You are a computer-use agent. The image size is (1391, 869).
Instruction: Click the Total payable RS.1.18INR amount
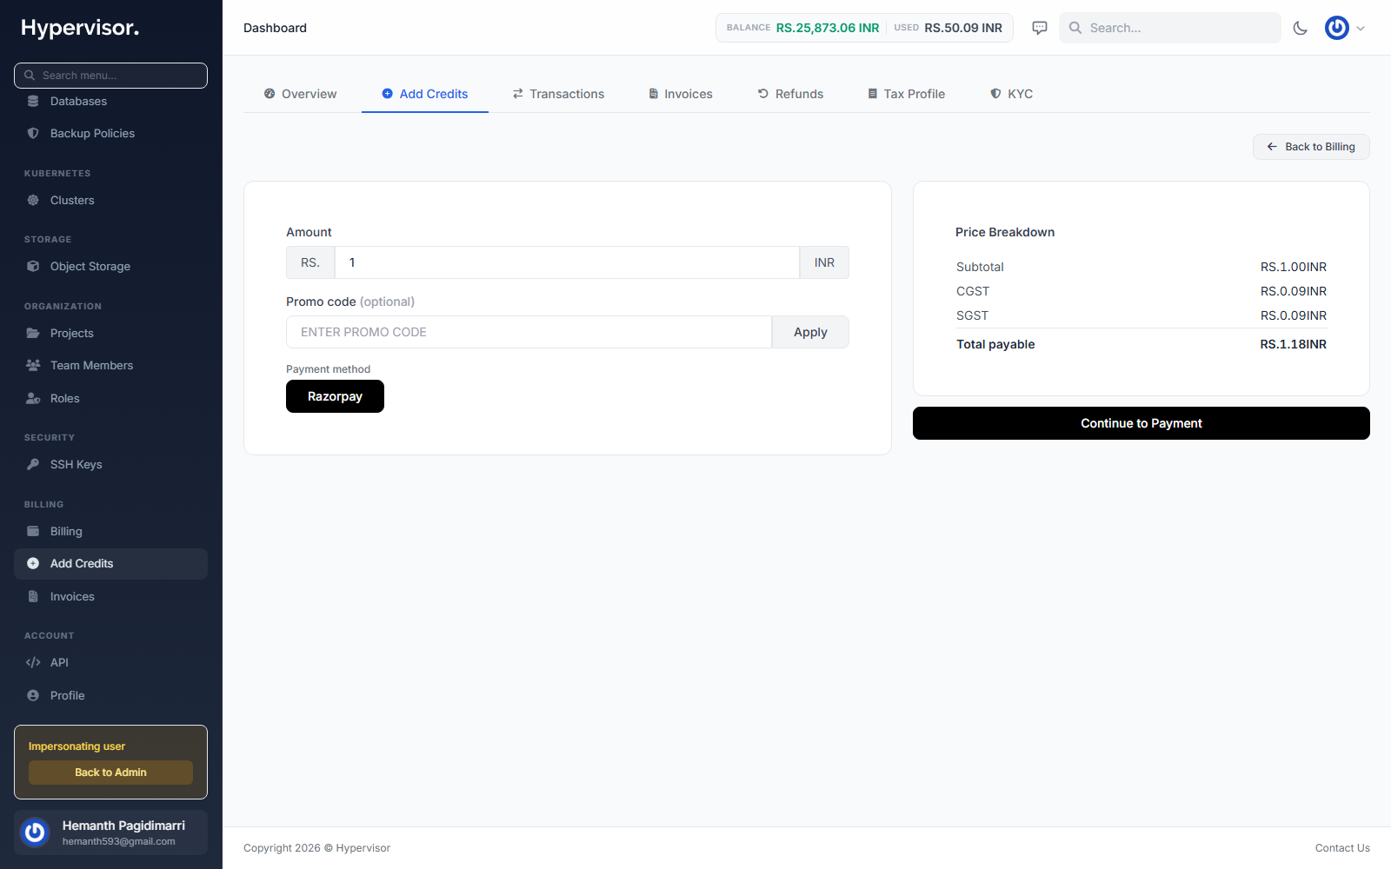coord(1294,344)
